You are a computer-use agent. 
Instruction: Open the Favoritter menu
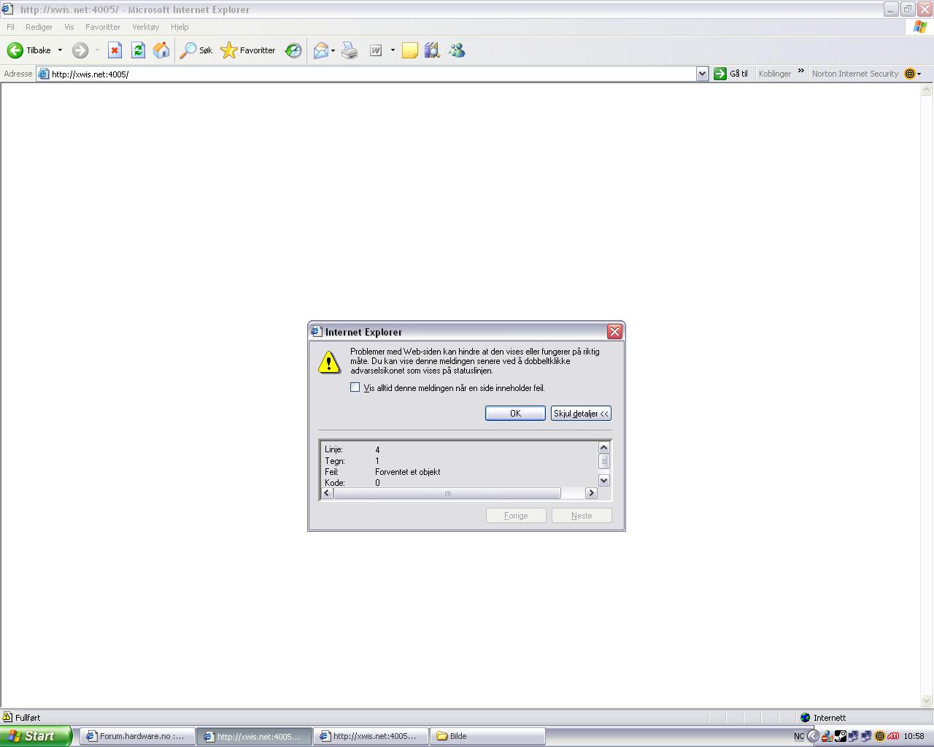103,27
